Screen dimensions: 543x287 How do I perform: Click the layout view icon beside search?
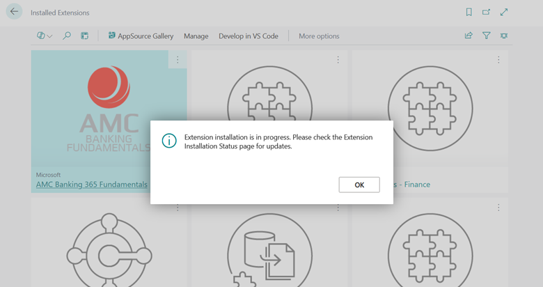tap(84, 36)
